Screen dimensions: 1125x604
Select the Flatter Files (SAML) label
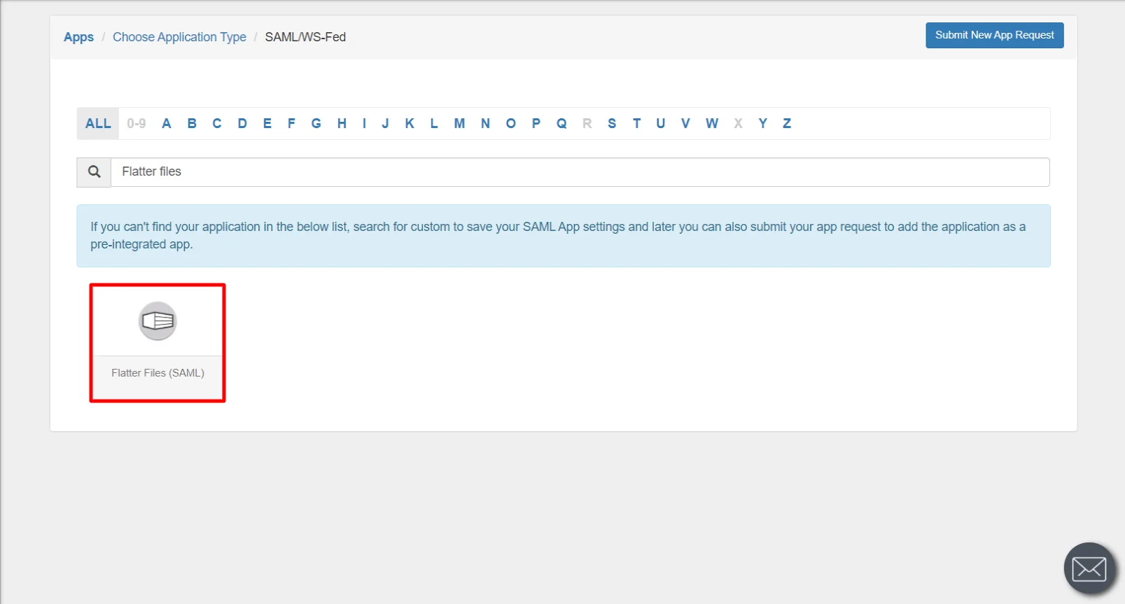[158, 373]
